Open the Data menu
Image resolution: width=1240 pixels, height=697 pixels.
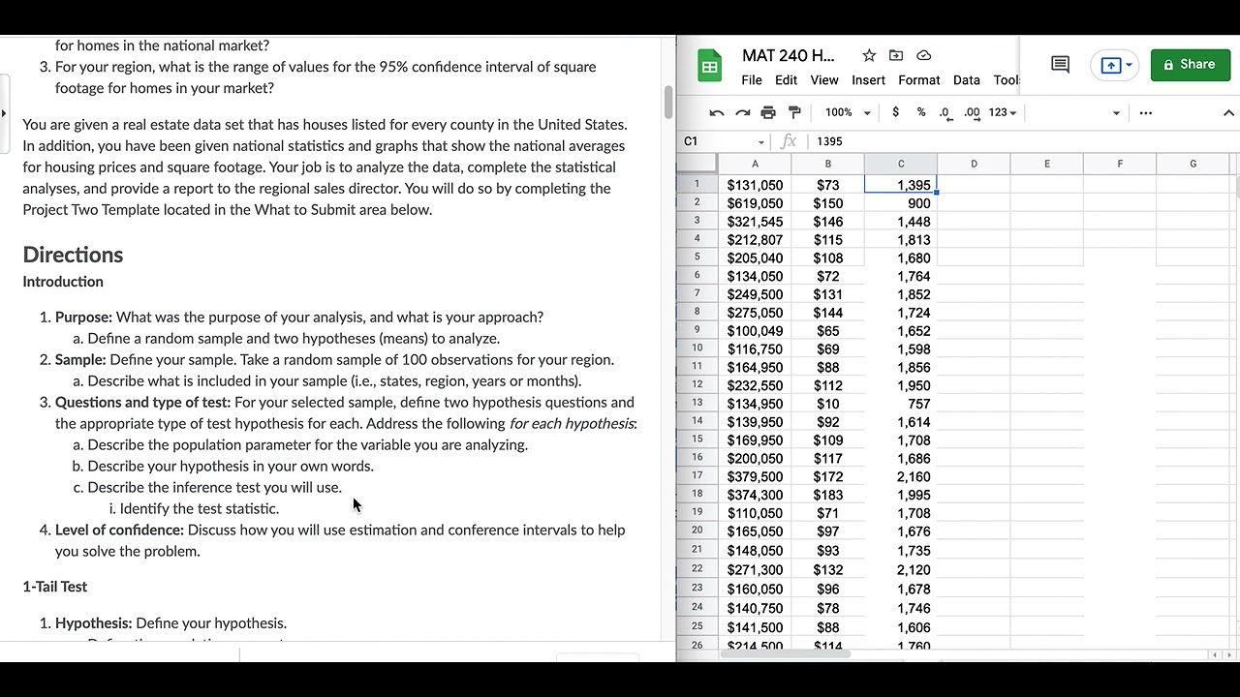pos(967,80)
